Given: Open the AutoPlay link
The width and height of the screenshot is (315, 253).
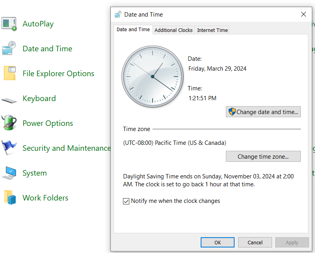Looking at the screenshot, I should click(x=38, y=24).
